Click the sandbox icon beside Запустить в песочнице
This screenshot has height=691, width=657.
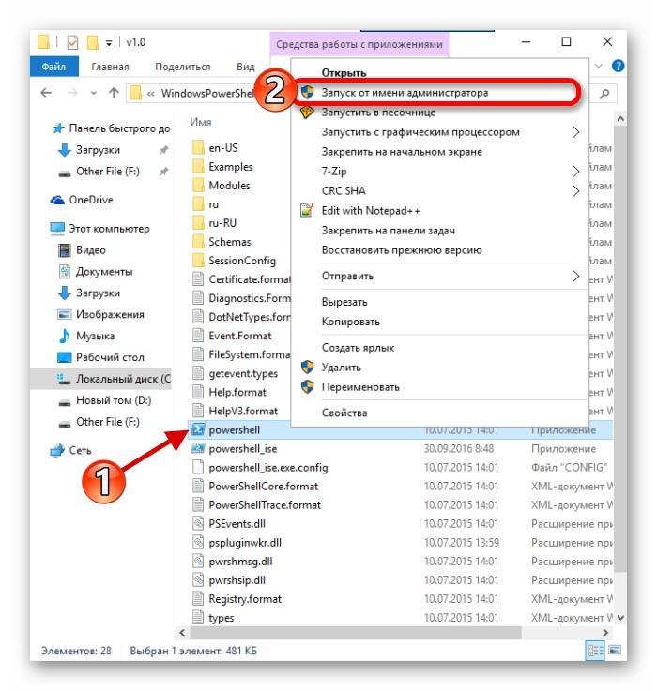pos(307,112)
